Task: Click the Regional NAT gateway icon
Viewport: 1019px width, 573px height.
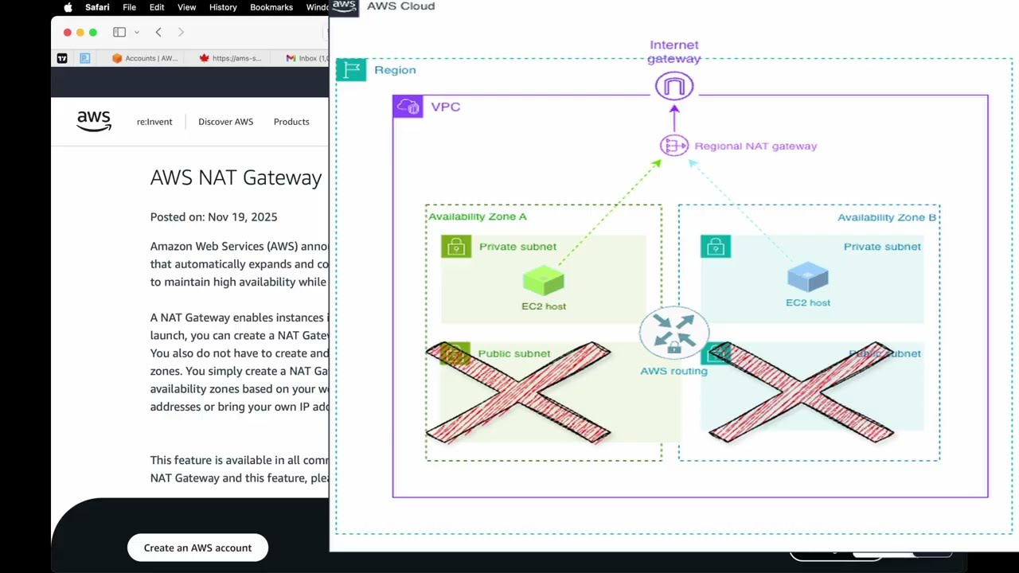Action: tap(673, 146)
